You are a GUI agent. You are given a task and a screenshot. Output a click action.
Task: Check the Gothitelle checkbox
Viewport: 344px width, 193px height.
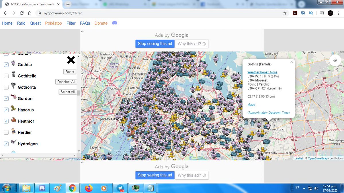click(x=6, y=76)
